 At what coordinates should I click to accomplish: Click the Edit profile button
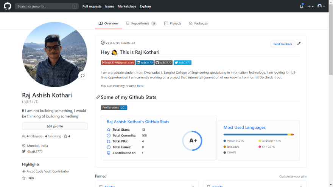coord(55,126)
